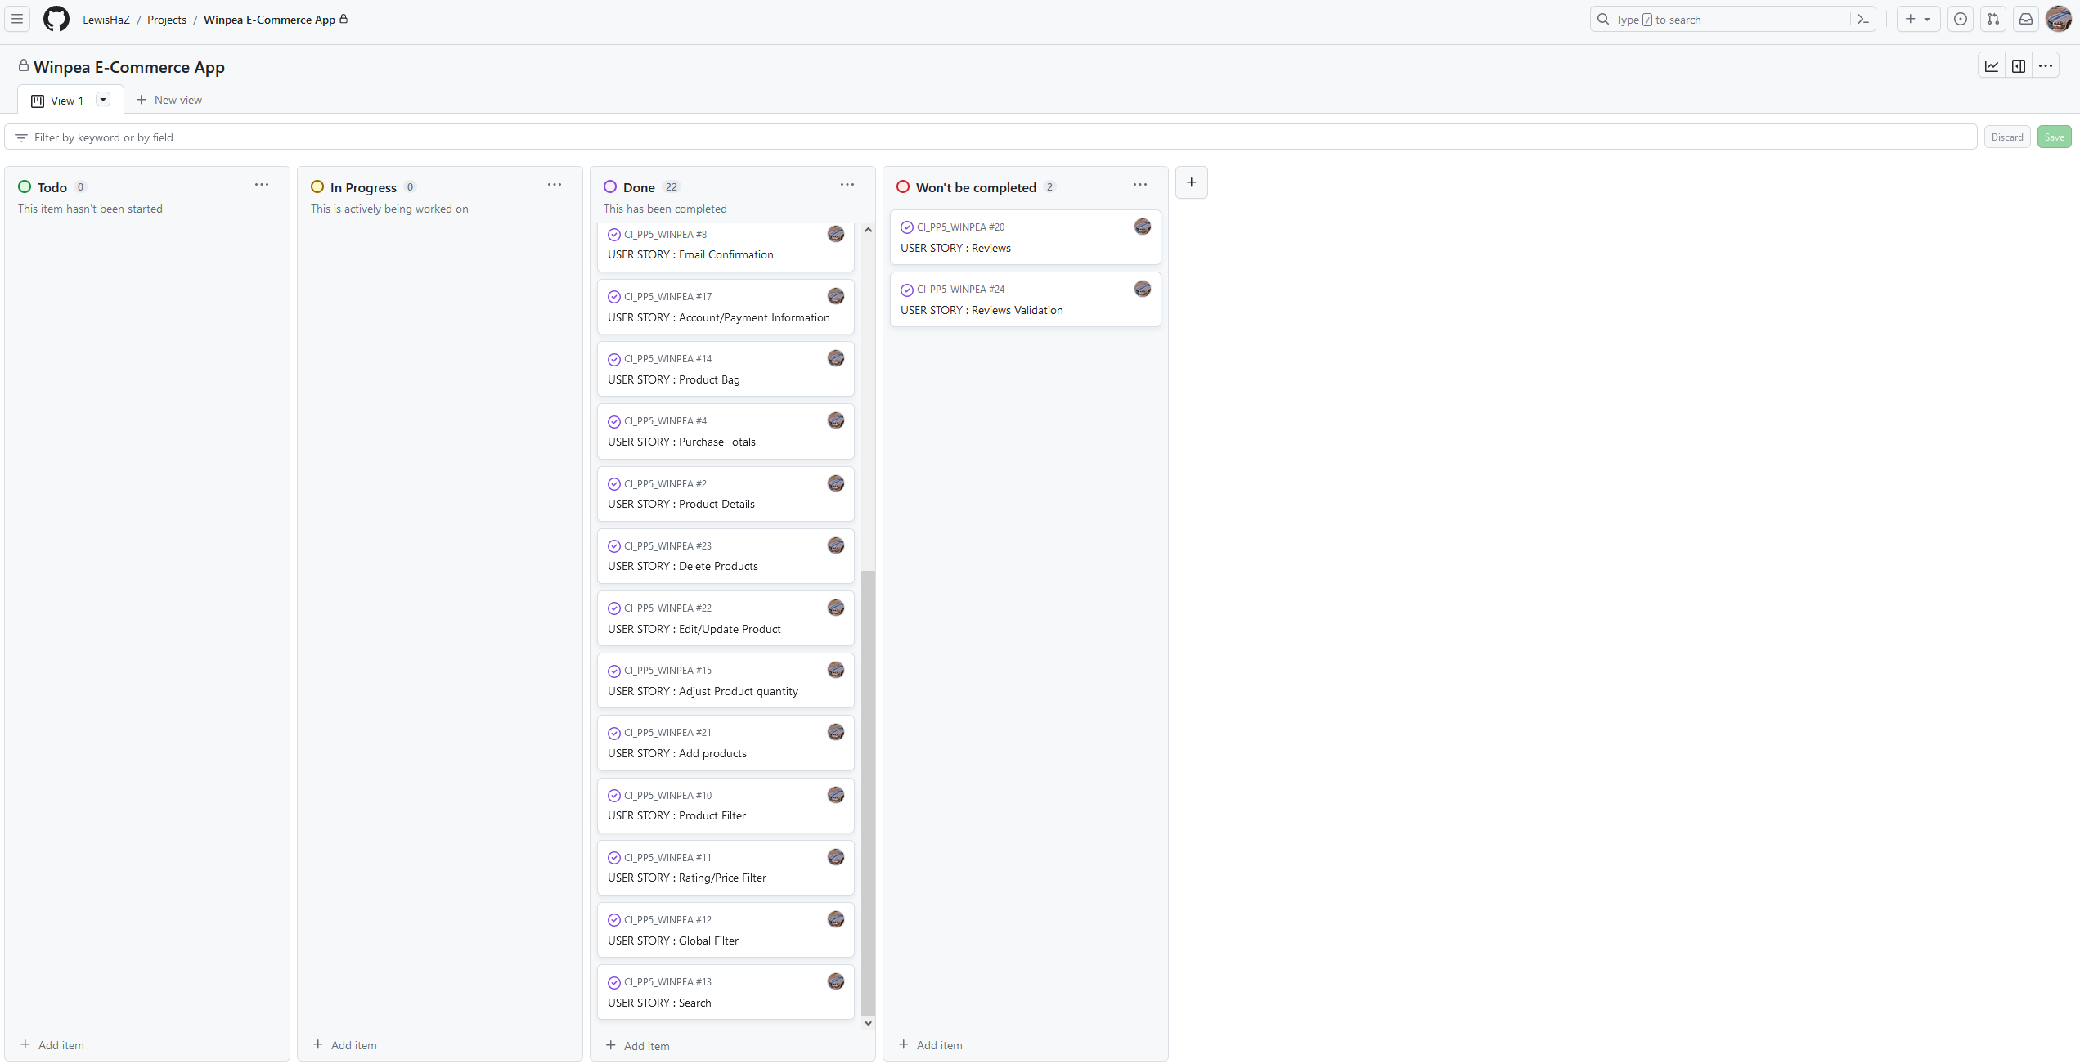Open the global navigation hamburger menu
2080x1064 pixels.
point(17,19)
